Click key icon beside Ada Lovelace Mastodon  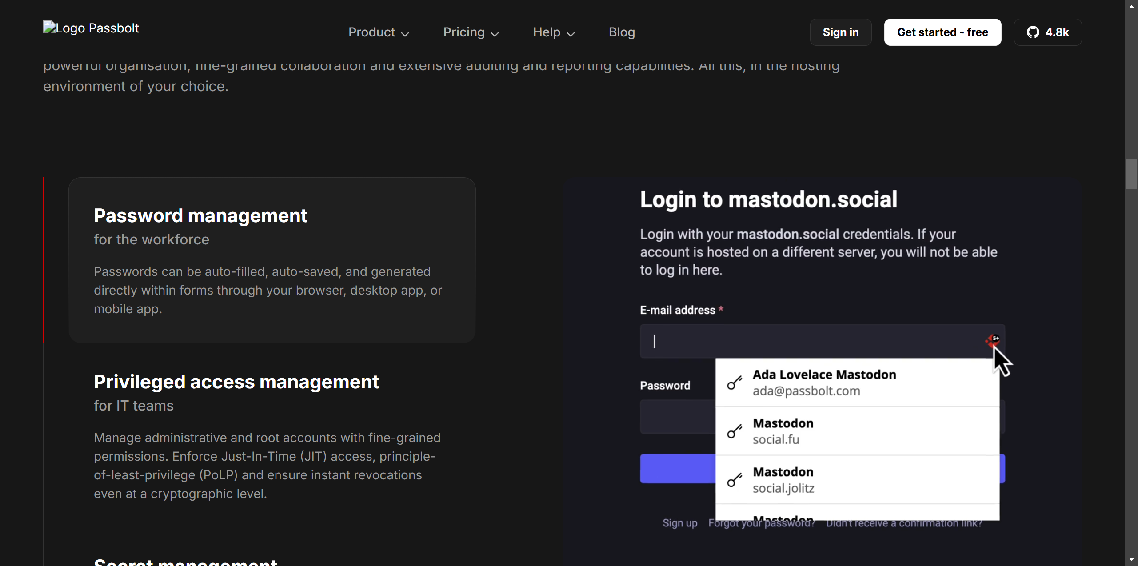735,383
